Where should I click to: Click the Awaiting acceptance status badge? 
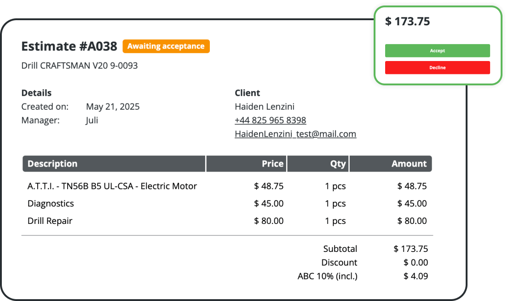166,46
